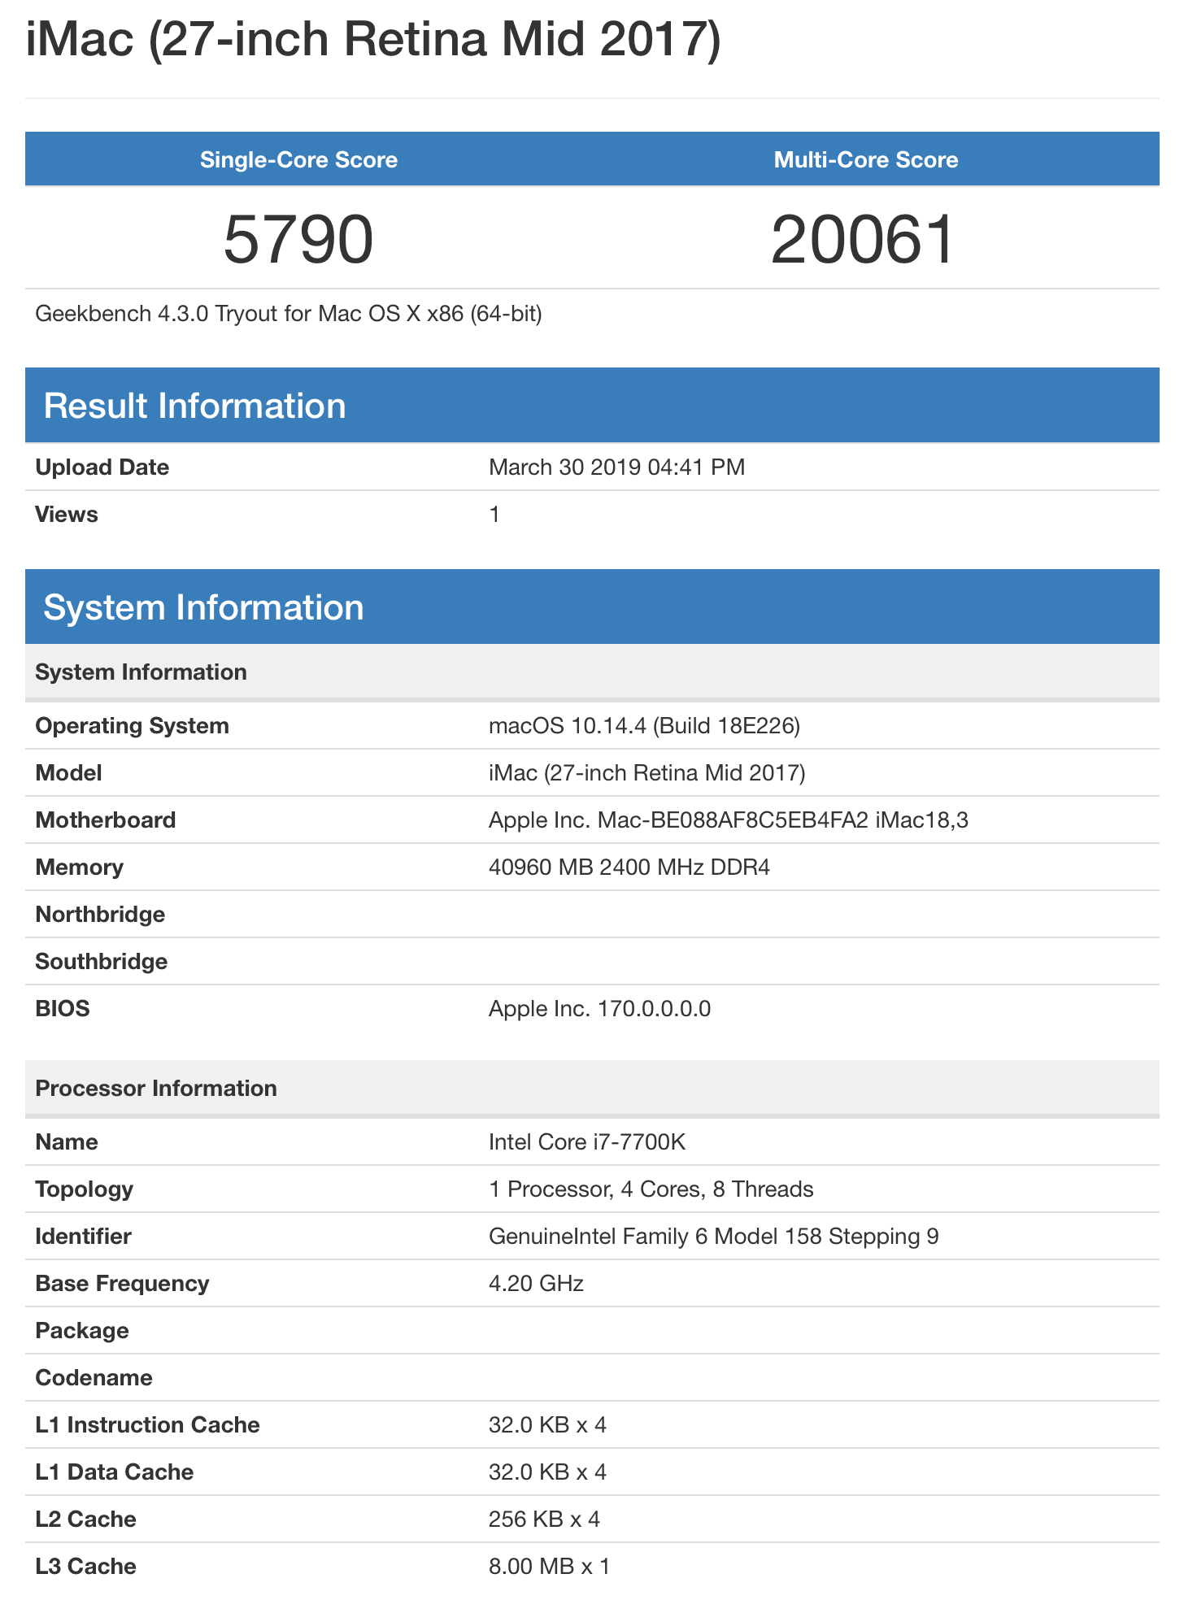1184x1613 pixels.
Task: Click the Upload Date label
Action: (102, 467)
